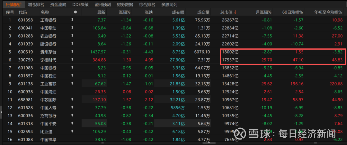Click 中芯国际 turnover 32.21亿
This screenshot has width=347, height=145.
tap(177, 100)
